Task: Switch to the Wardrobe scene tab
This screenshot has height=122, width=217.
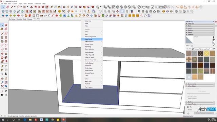Action: tap(19, 19)
